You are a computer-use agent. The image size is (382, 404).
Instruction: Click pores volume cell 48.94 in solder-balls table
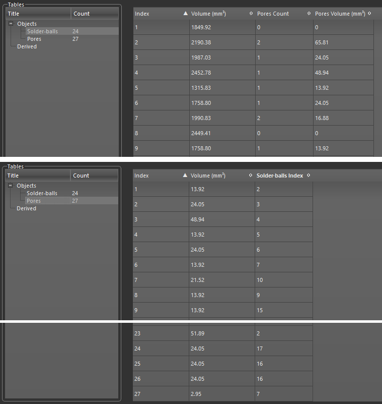(x=343, y=73)
